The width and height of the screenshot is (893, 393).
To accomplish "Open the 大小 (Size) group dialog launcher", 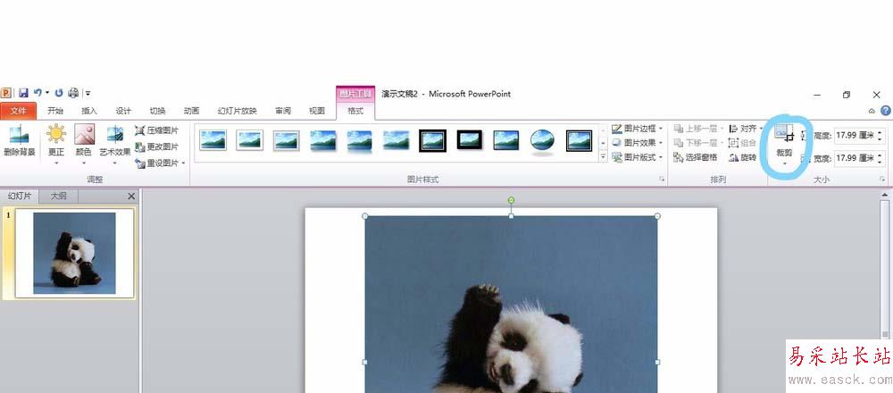I will tap(881, 180).
